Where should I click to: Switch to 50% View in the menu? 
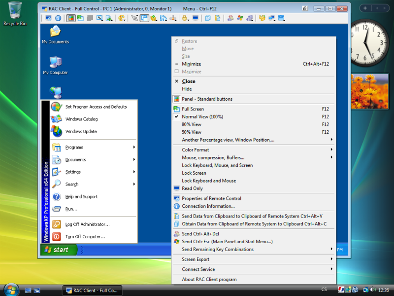(254, 132)
